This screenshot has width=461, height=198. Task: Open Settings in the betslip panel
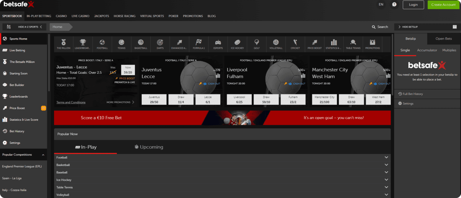pos(406,104)
